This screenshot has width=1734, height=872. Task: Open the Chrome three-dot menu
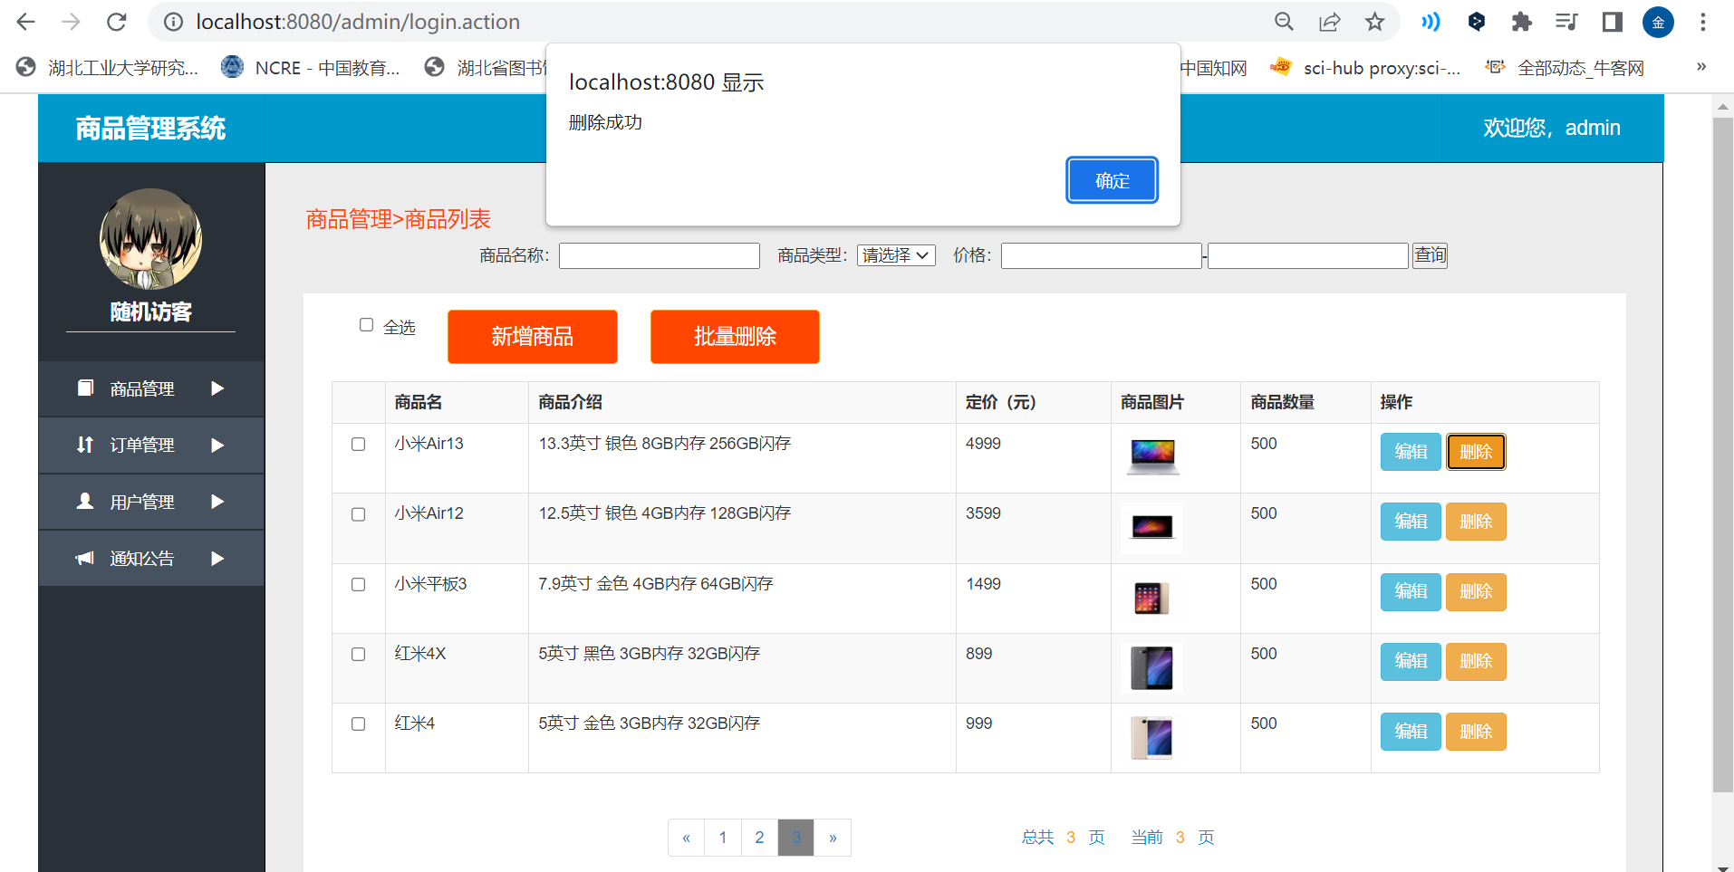point(1703,22)
